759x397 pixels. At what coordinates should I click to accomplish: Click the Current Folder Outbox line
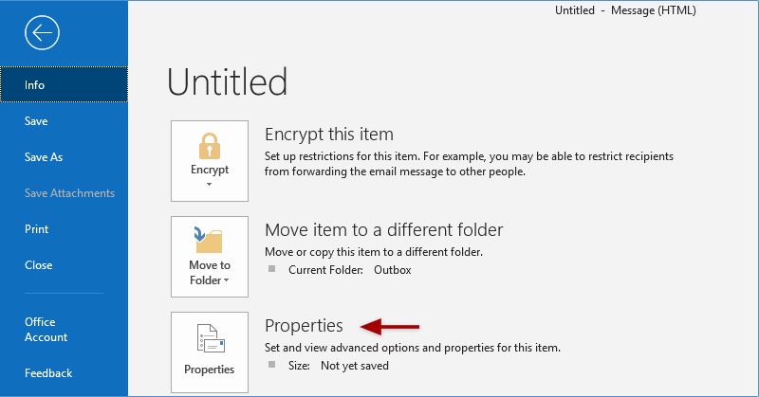pyautogui.click(x=343, y=270)
